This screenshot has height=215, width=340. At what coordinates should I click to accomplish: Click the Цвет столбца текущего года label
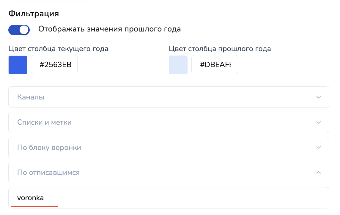pyautogui.click(x=58, y=49)
